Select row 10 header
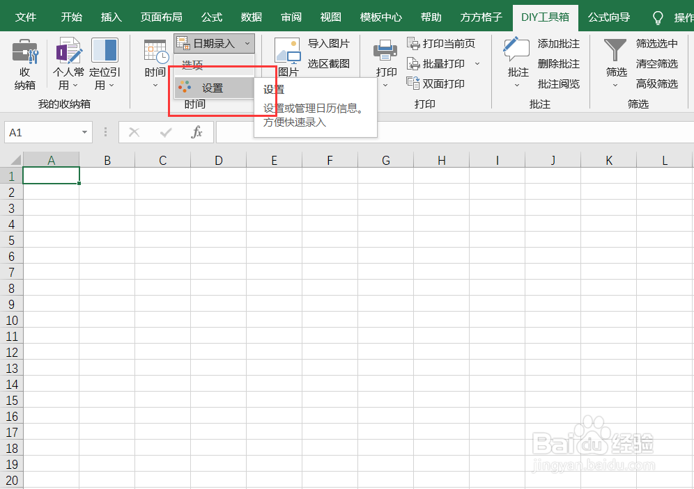 pyautogui.click(x=12, y=320)
